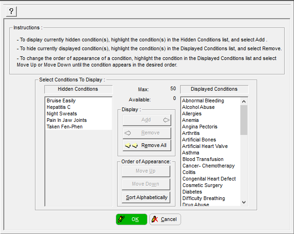Click the Move Up button
Image resolution: width=294 pixels, height=234 pixels.
point(146,171)
